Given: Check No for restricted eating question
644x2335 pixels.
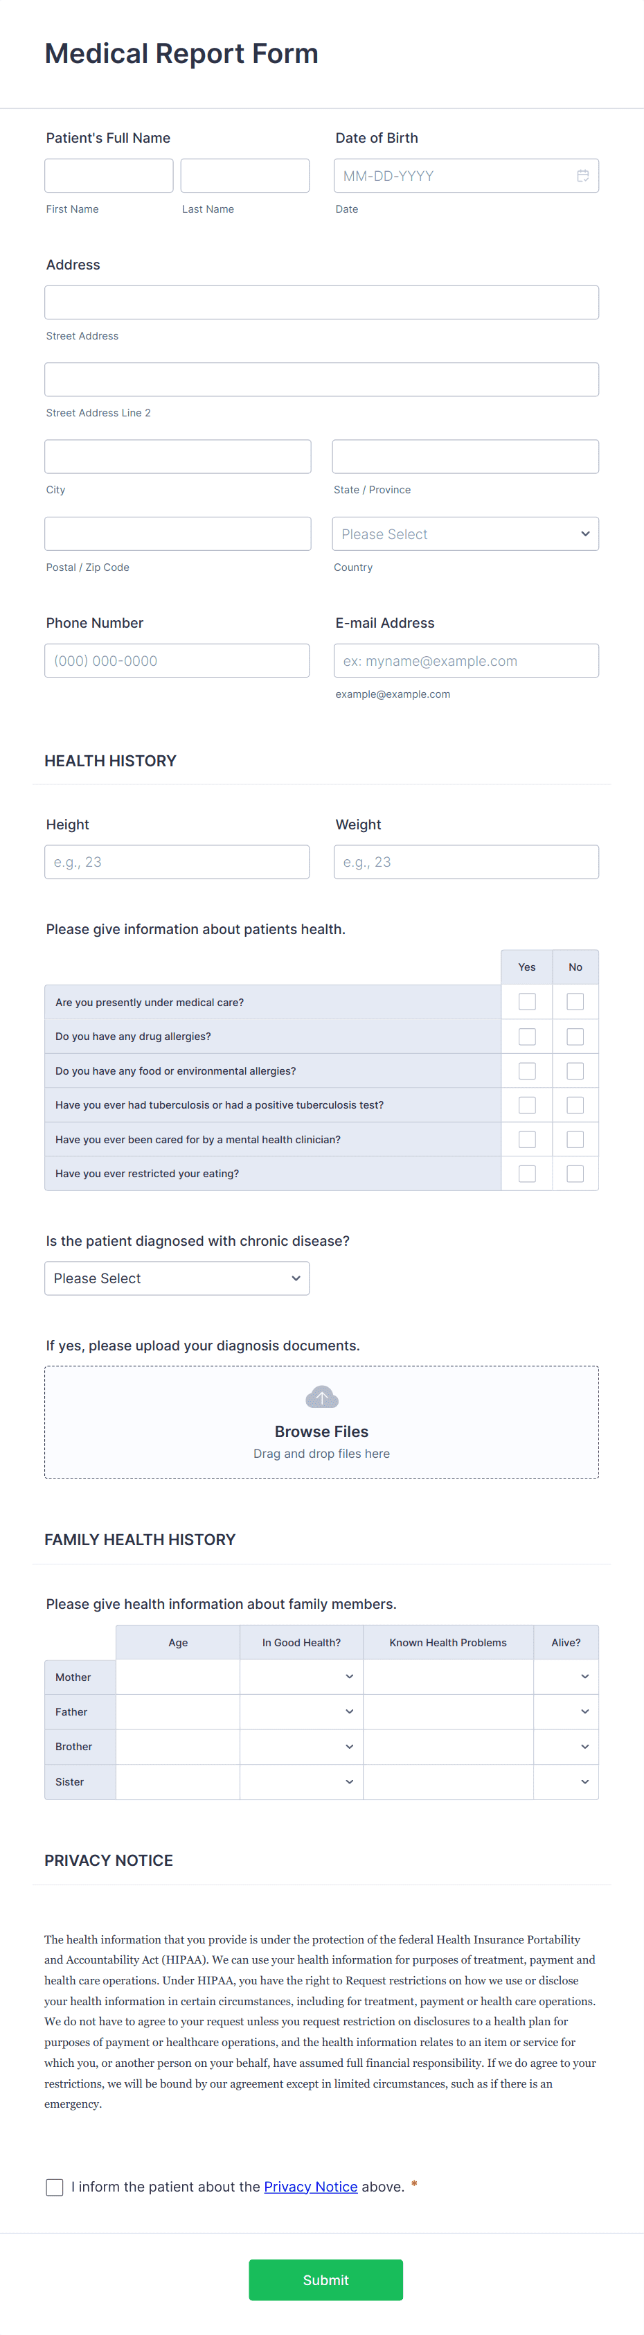Looking at the screenshot, I should coord(575,1174).
